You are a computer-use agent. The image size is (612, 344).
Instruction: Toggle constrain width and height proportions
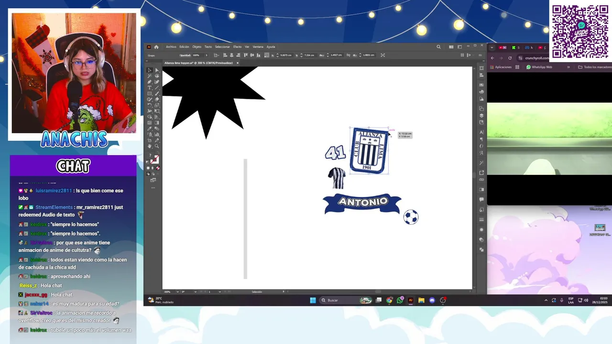(348, 55)
